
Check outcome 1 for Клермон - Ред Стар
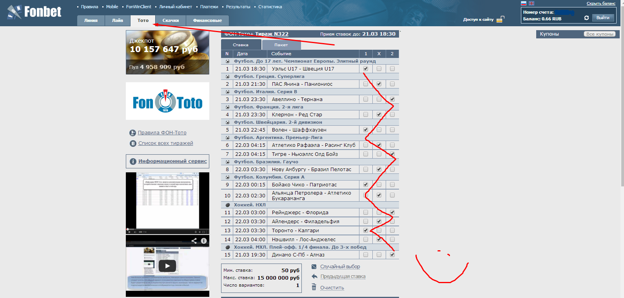point(366,114)
